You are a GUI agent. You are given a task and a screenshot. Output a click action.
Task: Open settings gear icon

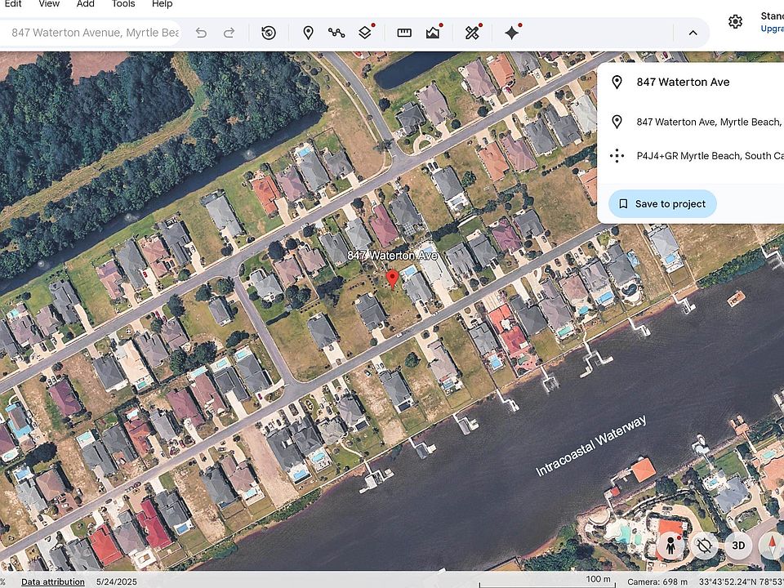735,21
